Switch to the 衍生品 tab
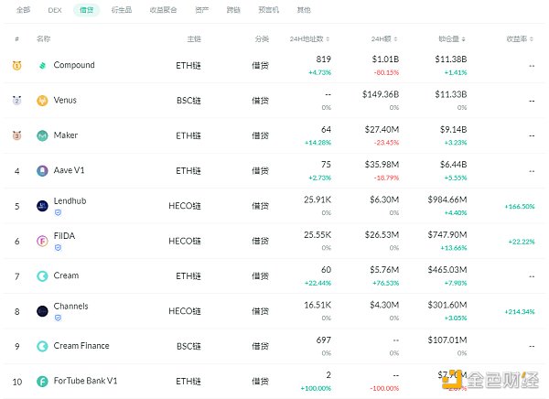The image size is (549, 399). click(x=121, y=10)
